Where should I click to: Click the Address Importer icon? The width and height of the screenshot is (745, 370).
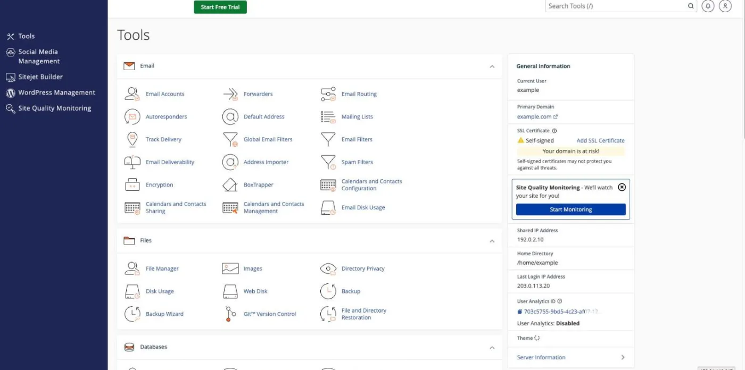pos(230,162)
